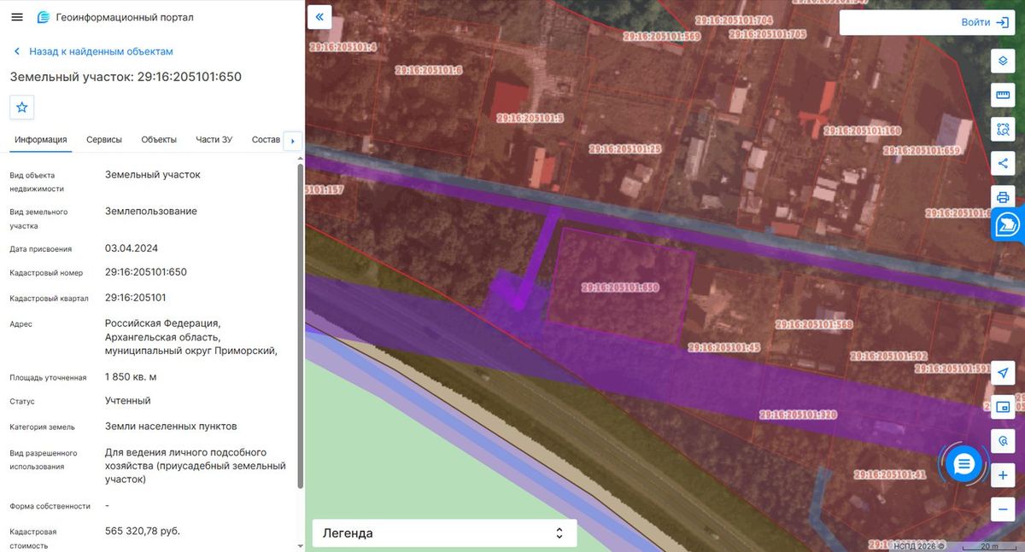Image resolution: width=1025 pixels, height=552 pixels.
Task: Click the chat message bubble button
Action: pos(964,463)
